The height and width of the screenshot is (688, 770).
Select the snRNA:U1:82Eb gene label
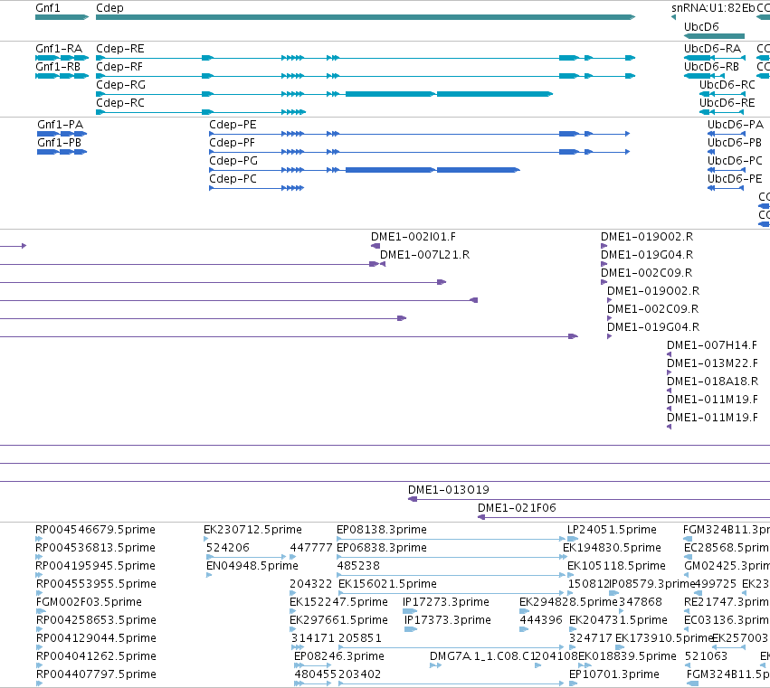pyautogui.click(x=713, y=8)
